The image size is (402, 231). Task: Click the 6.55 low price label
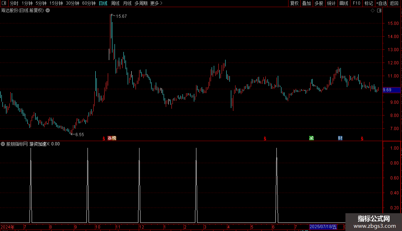point(79,134)
